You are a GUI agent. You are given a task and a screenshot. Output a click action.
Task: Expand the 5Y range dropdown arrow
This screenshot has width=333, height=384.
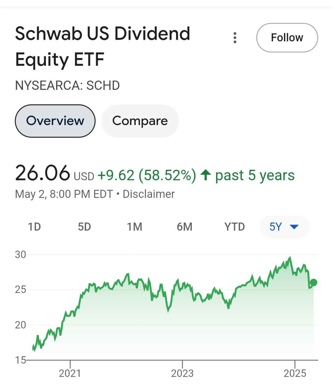tap(294, 227)
